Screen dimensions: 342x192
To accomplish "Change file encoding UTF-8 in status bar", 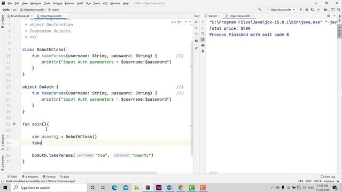I will [x=318, y=181].
